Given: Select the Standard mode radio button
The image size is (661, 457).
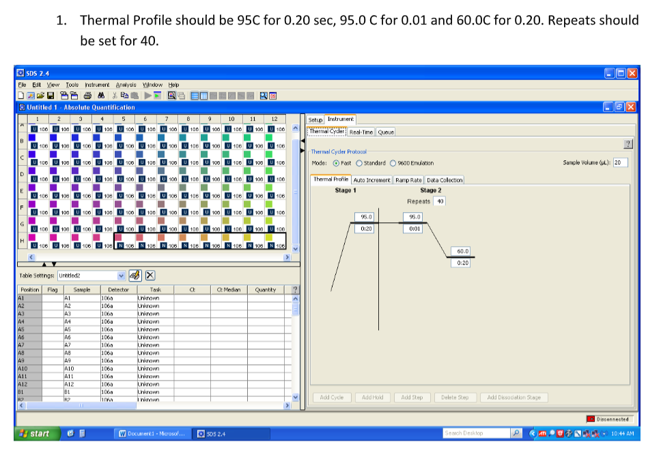Looking at the screenshot, I should (x=359, y=163).
